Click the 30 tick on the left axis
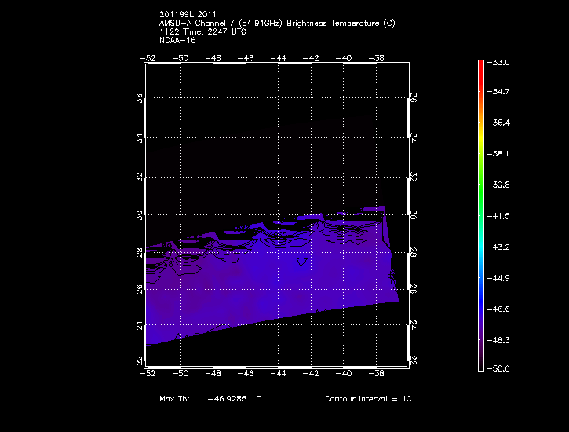 coord(140,214)
